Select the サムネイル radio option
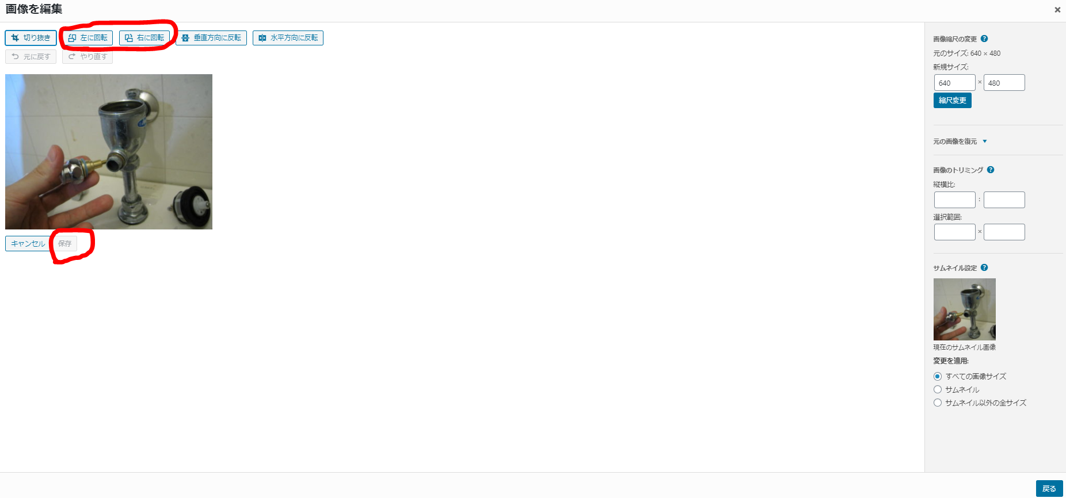This screenshot has height=498, width=1066. coord(938,389)
